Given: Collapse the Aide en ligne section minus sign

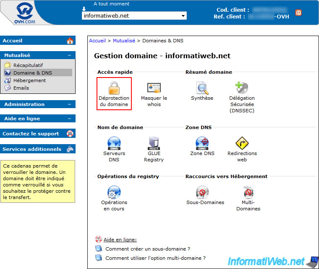Looking at the screenshot, I should click(69, 119).
